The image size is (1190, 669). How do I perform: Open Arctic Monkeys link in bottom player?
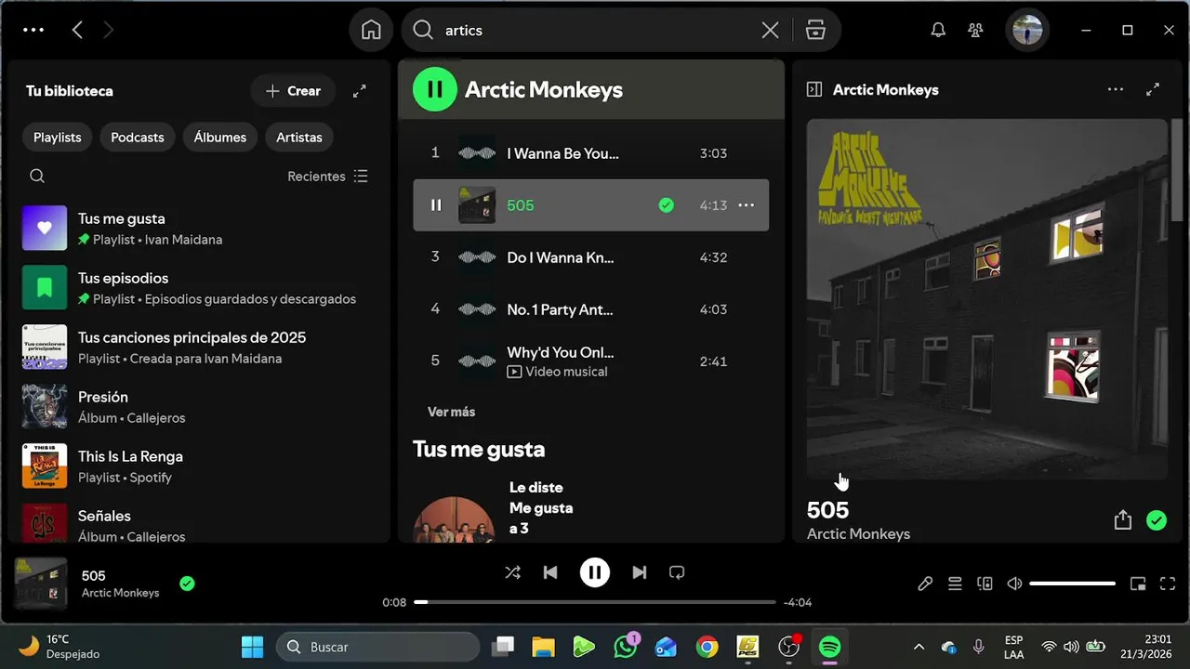120,593
